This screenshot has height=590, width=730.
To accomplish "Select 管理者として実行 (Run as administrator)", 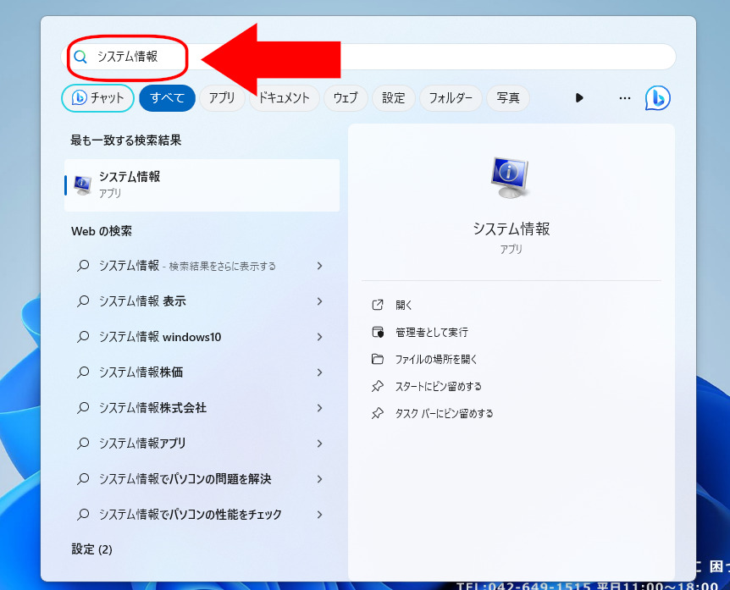I will coord(431,332).
